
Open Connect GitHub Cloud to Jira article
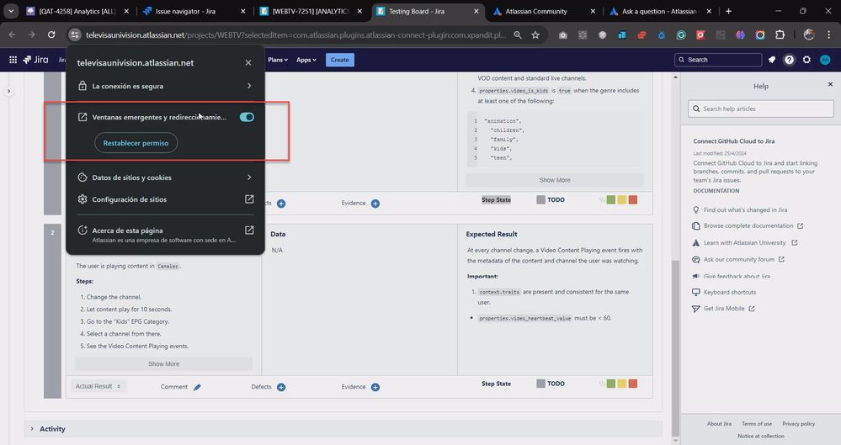pos(734,141)
